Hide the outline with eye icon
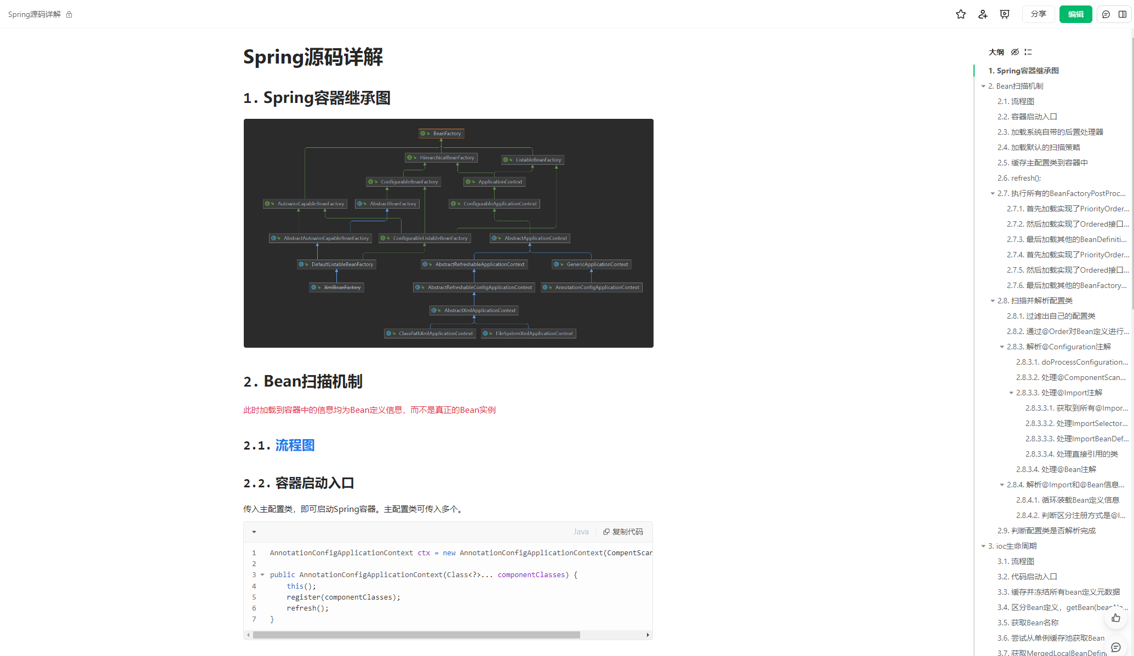 pyautogui.click(x=1015, y=52)
